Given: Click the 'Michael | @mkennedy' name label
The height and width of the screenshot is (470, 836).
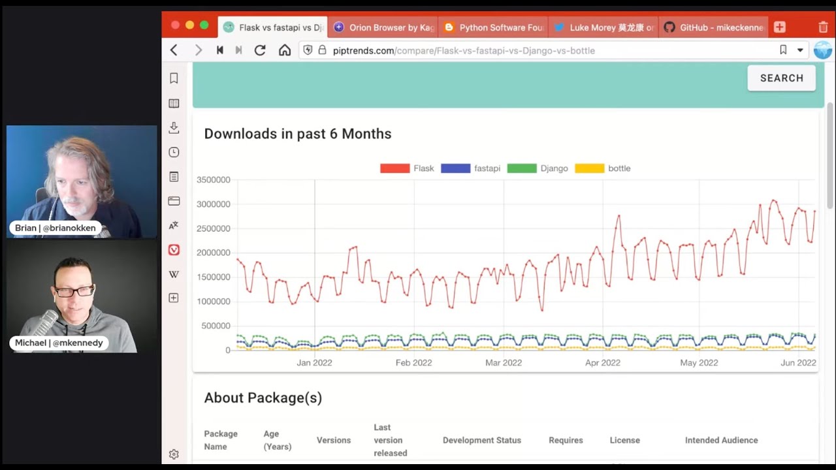Looking at the screenshot, I should click(x=59, y=343).
